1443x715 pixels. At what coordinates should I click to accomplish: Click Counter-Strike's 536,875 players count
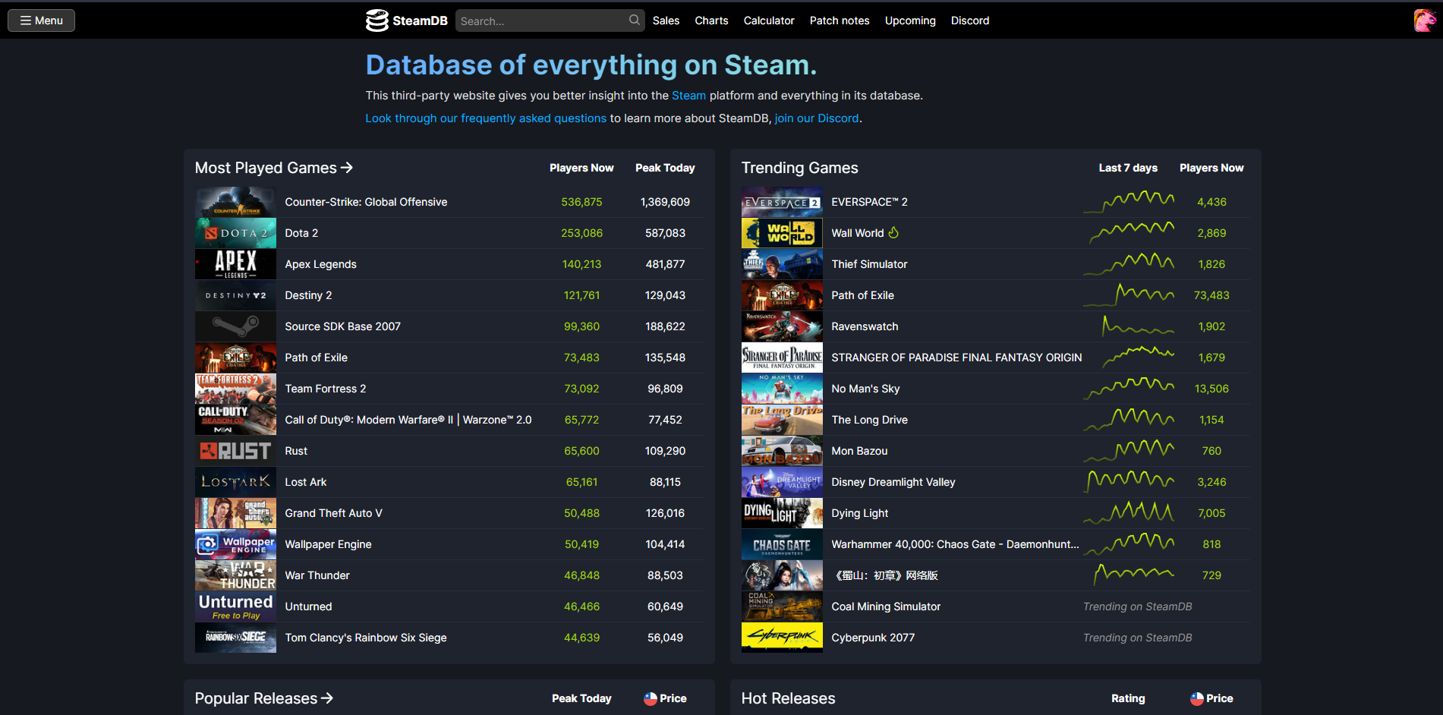pos(581,202)
